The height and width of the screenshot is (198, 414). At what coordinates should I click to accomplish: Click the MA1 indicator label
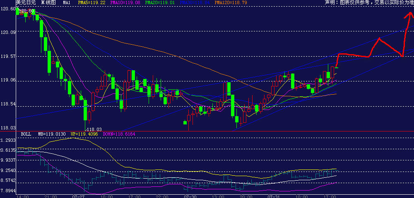click(x=67, y=2)
